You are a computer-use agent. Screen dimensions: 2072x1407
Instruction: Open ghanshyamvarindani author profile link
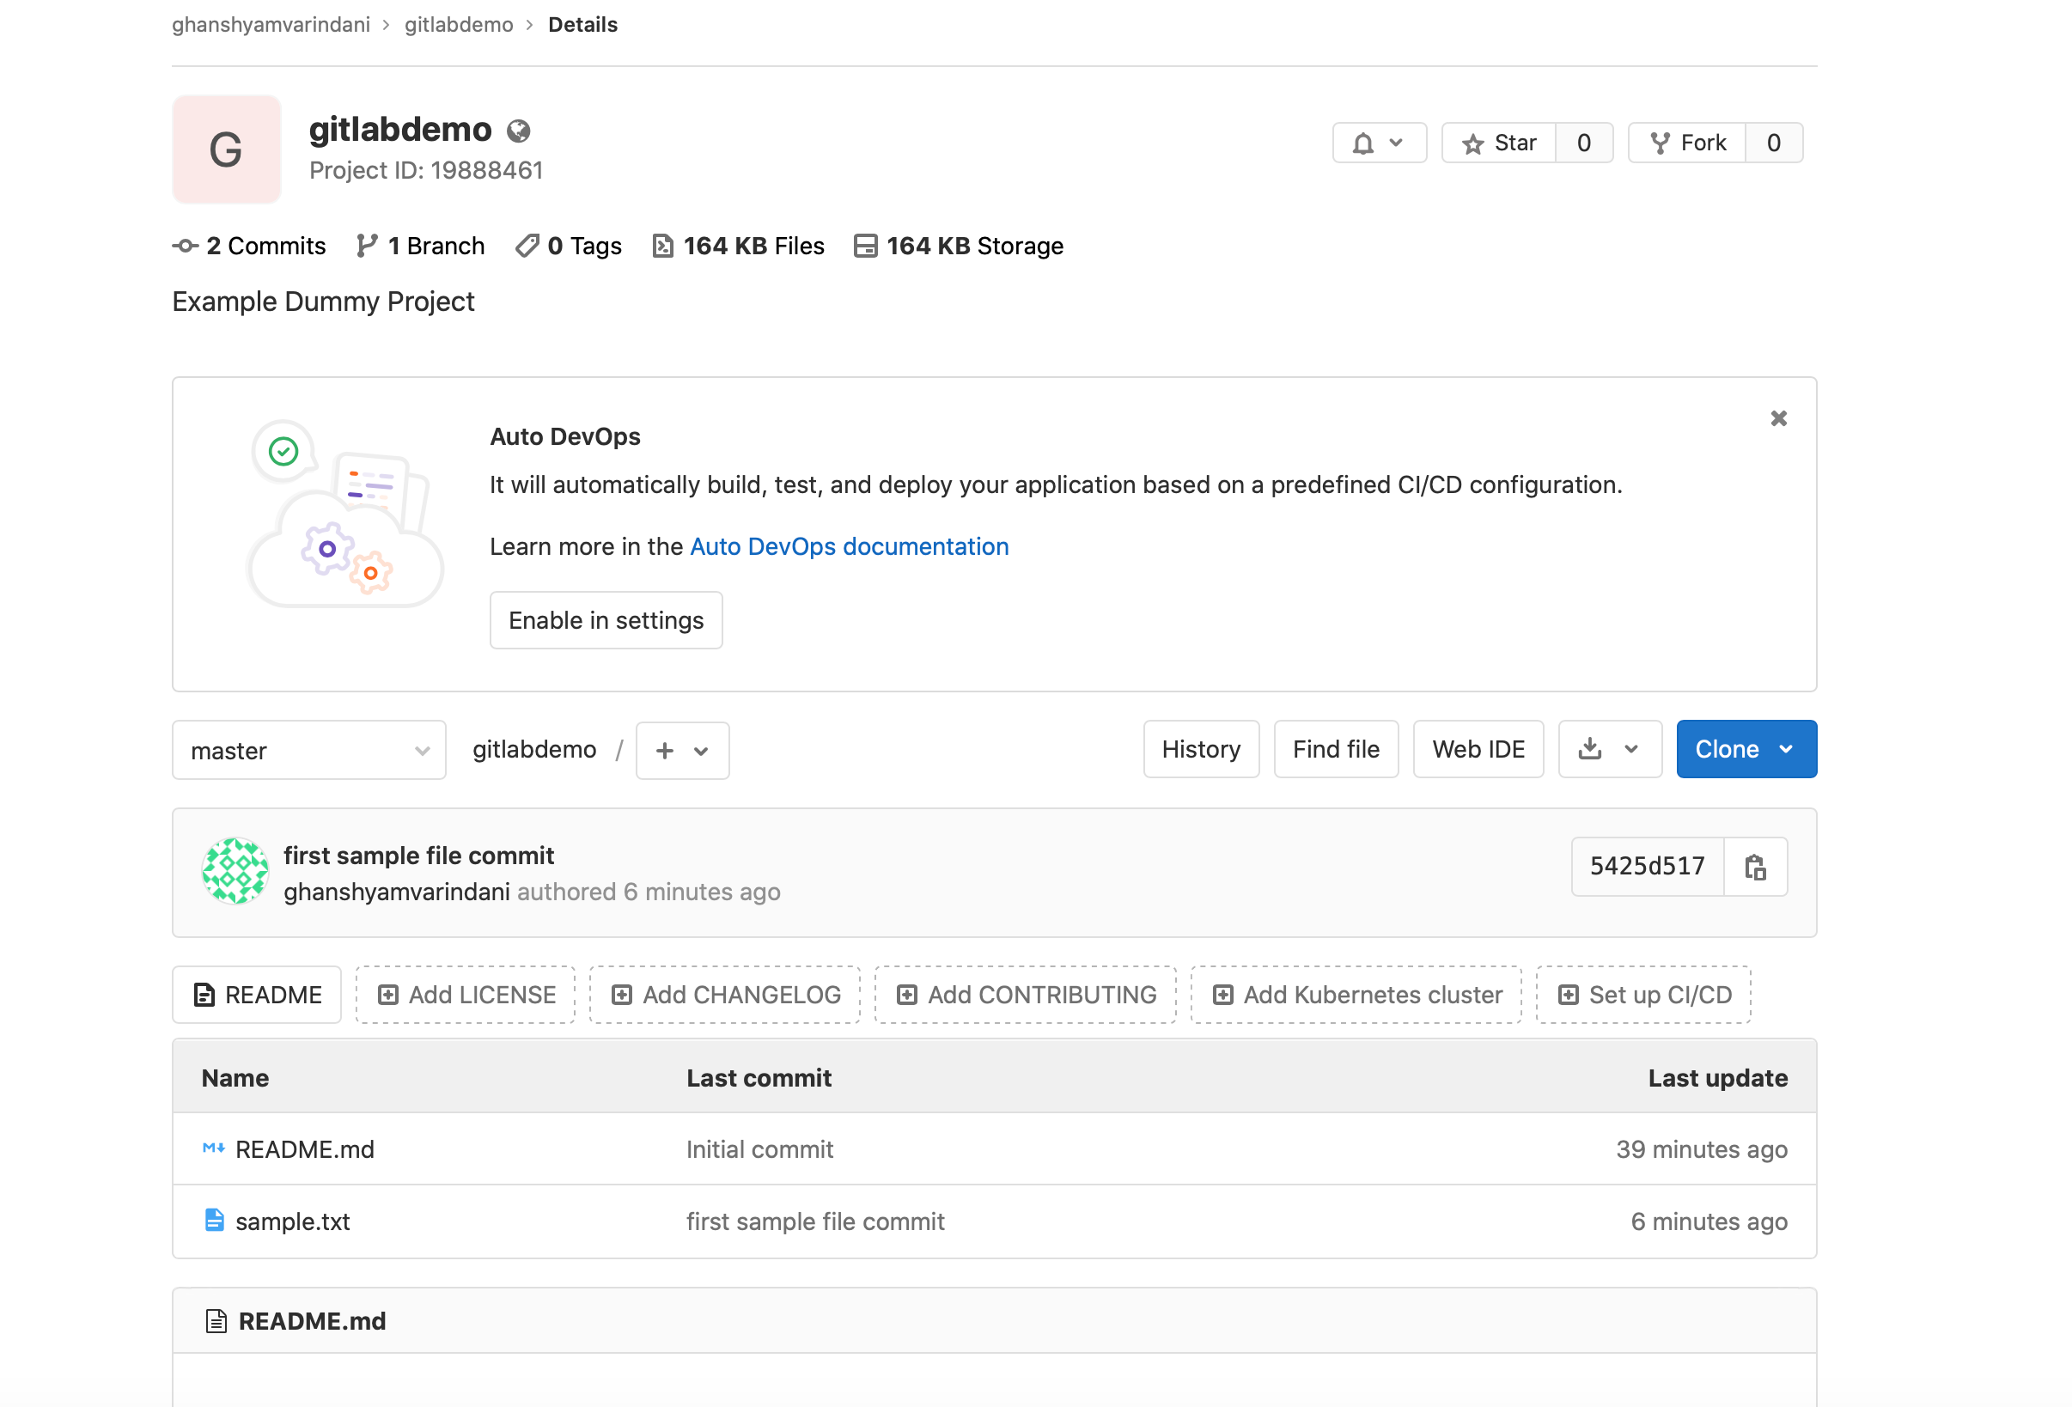pyautogui.click(x=397, y=892)
